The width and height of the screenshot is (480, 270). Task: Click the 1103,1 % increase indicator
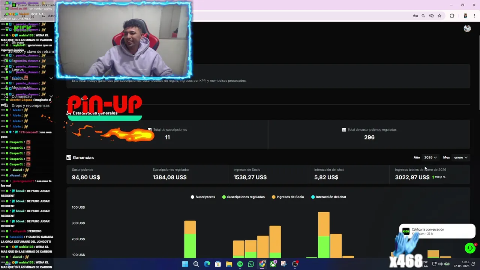click(439, 177)
